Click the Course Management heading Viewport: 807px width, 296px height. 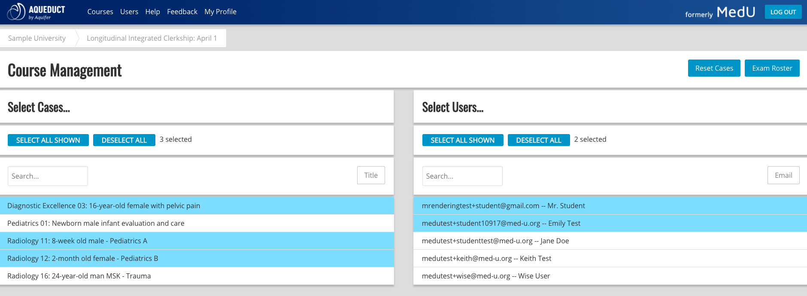(65, 70)
